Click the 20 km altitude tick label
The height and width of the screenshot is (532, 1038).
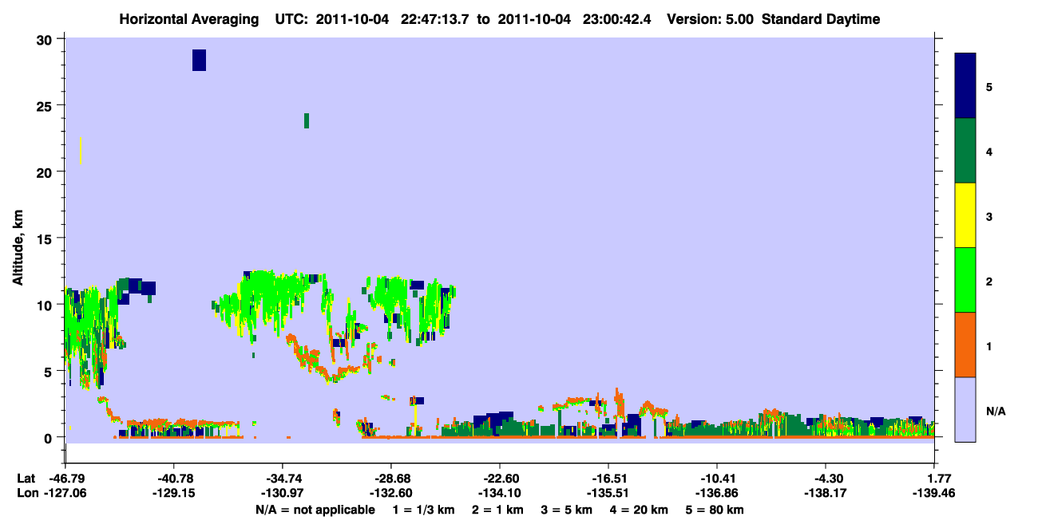pyautogui.click(x=46, y=171)
